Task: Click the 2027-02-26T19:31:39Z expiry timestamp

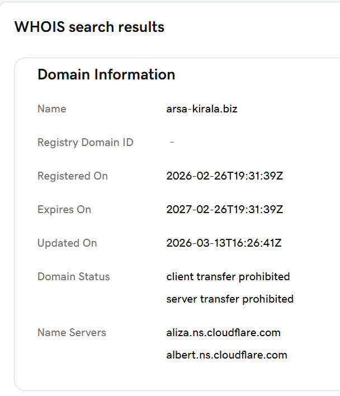Action: [x=224, y=210]
